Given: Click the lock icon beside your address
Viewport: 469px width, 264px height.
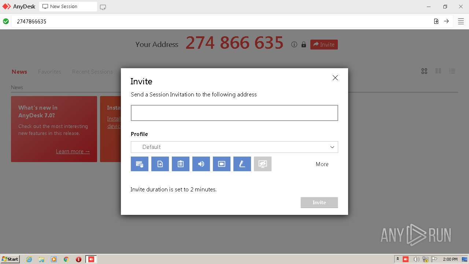Looking at the screenshot, I should 304,44.
